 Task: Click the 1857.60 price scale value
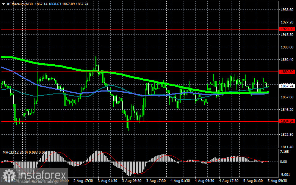pos(287,97)
